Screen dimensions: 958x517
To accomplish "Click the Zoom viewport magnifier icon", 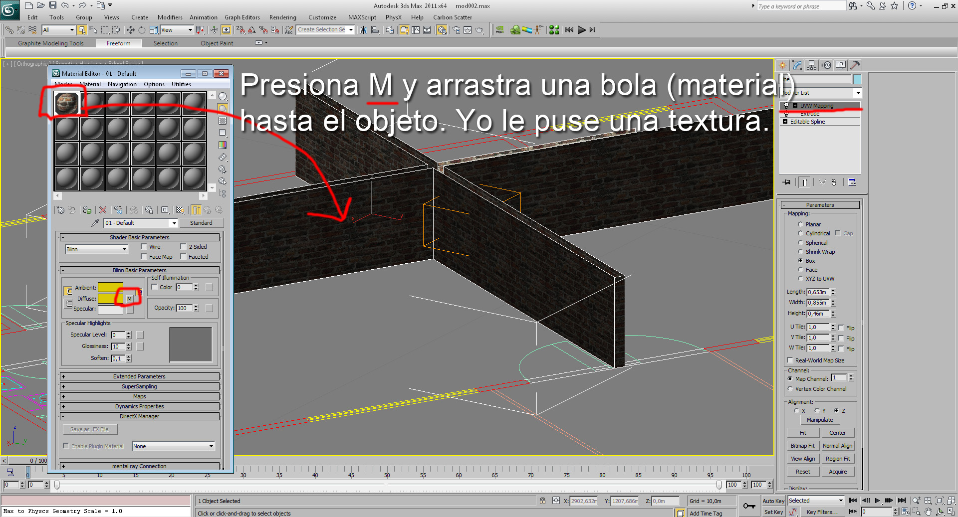I will (x=917, y=501).
